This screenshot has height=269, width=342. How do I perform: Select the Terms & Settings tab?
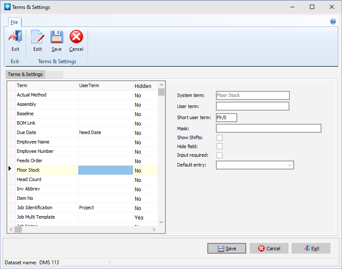tap(26, 74)
